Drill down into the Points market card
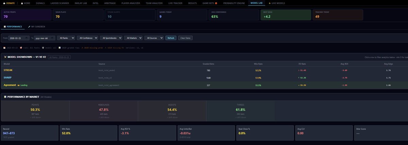Image resolution: width=408 pixels, height=145 pixels. (35, 110)
